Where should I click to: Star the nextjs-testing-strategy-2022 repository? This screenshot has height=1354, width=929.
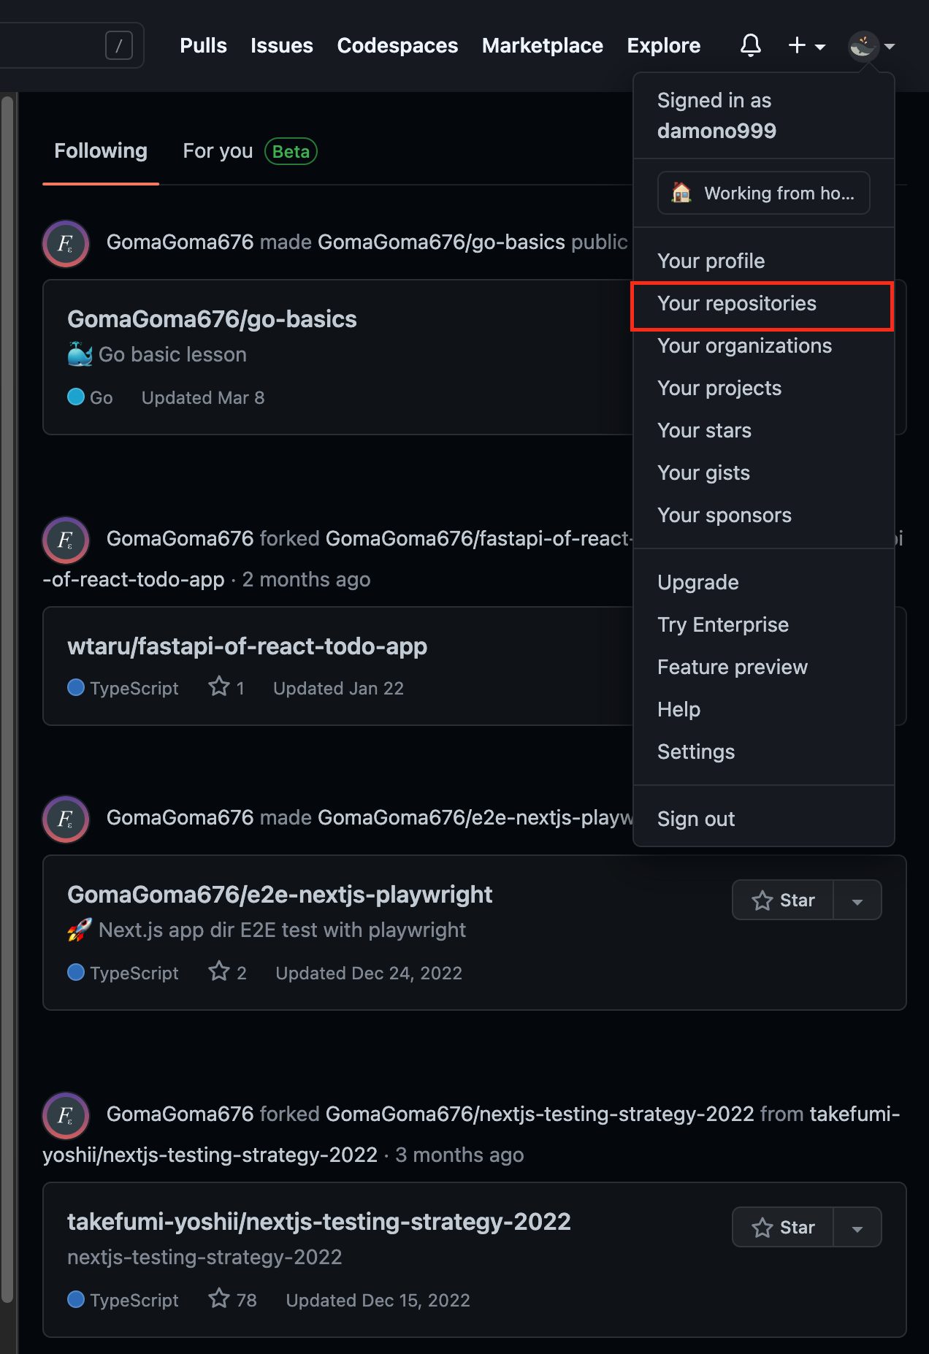click(783, 1228)
